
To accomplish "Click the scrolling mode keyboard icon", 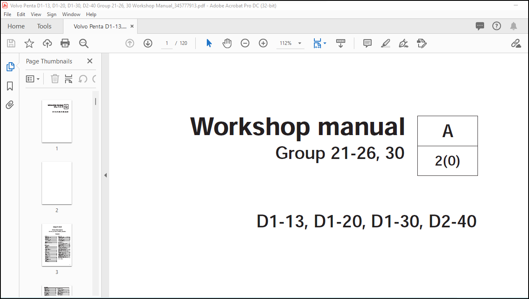I will [x=341, y=43].
